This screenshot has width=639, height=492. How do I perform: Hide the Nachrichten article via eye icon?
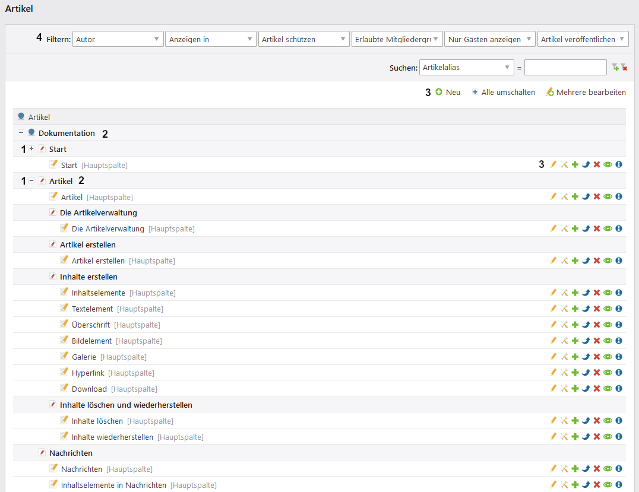608,469
